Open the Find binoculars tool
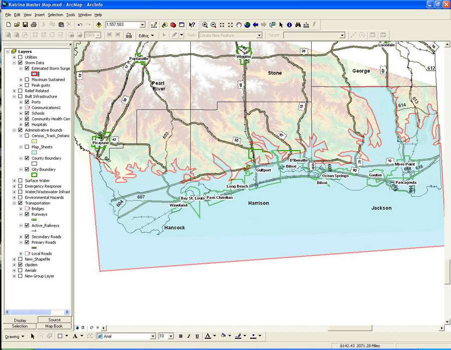The width and height of the screenshot is (451, 350). point(298,25)
